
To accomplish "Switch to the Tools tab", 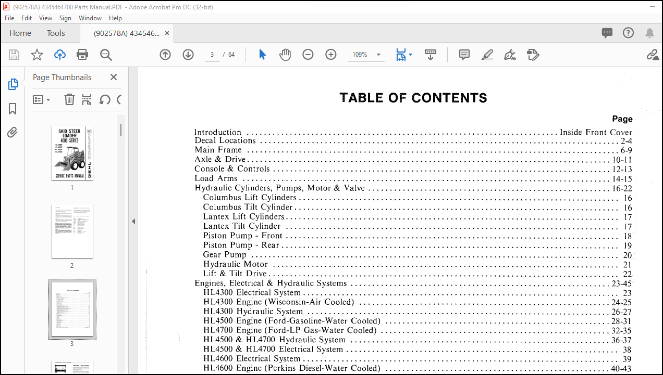I will pyautogui.click(x=56, y=33).
